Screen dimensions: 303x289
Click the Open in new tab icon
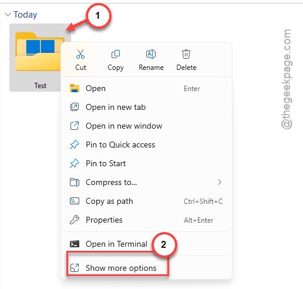tap(75, 107)
